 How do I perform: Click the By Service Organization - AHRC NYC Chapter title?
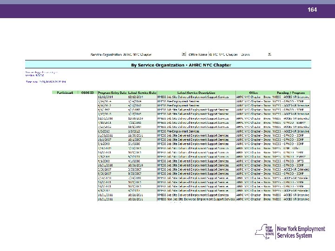pyautogui.click(x=181, y=65)
